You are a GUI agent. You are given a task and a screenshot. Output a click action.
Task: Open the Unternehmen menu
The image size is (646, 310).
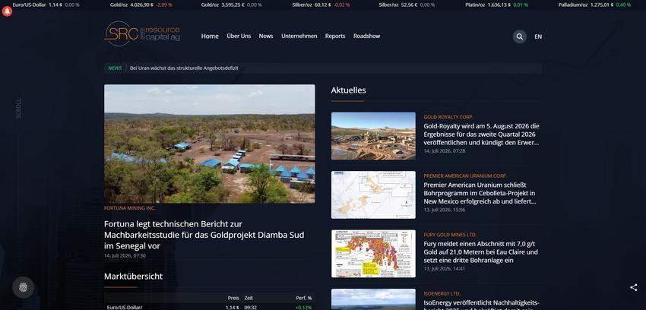point(299,36)
